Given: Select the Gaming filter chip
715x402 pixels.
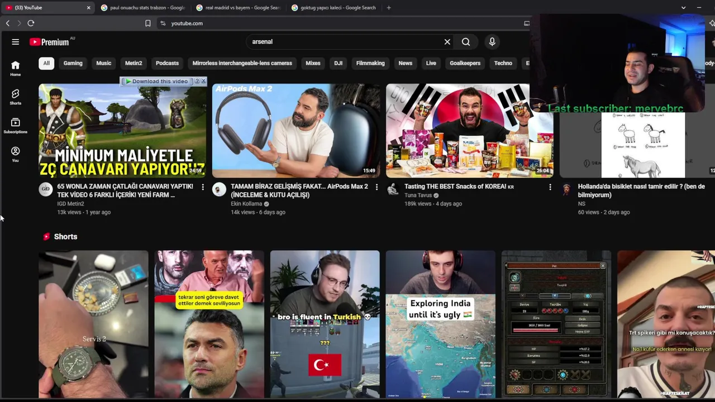Looking at the screenshot, I should [x=73, y=63].
